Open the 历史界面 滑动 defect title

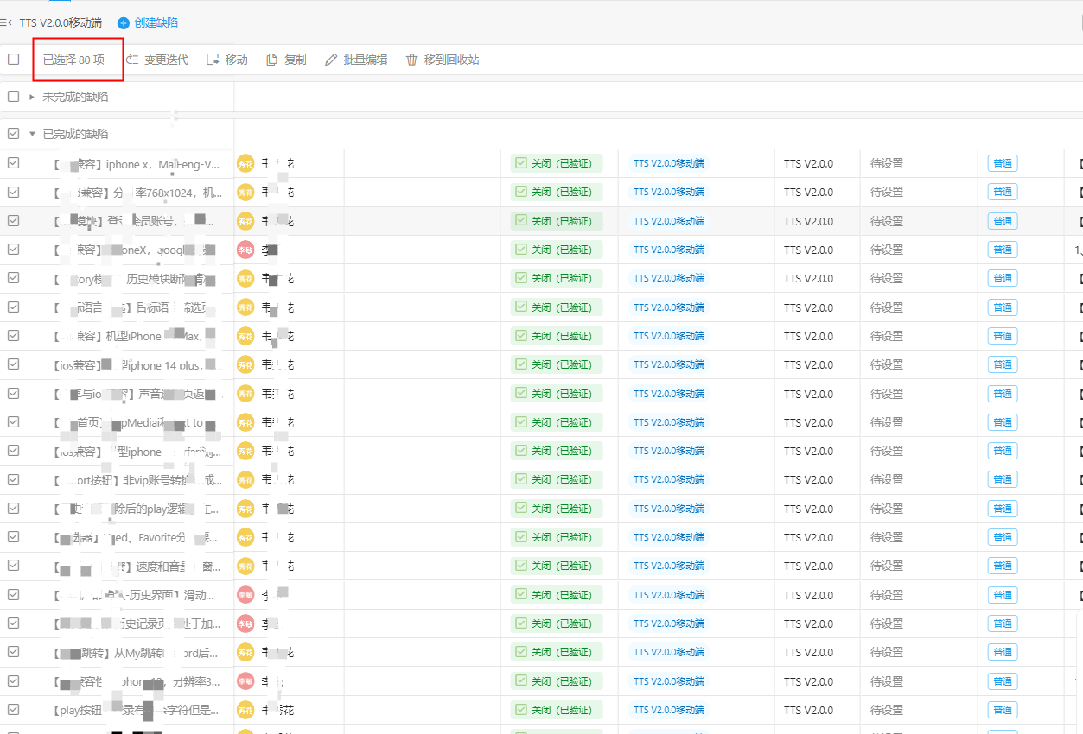(x=137, y=595)
